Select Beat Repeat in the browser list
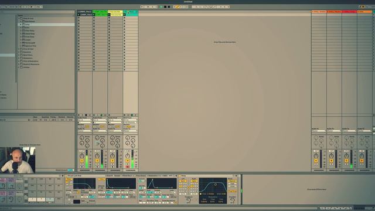 (30, 21)
